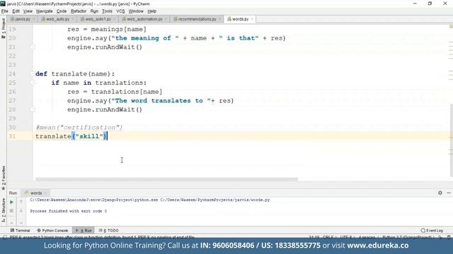The width and height of the screenshot is (453, 254).
Task: Collapse the fold marker at line 28
Action: (x=33, y=109)
